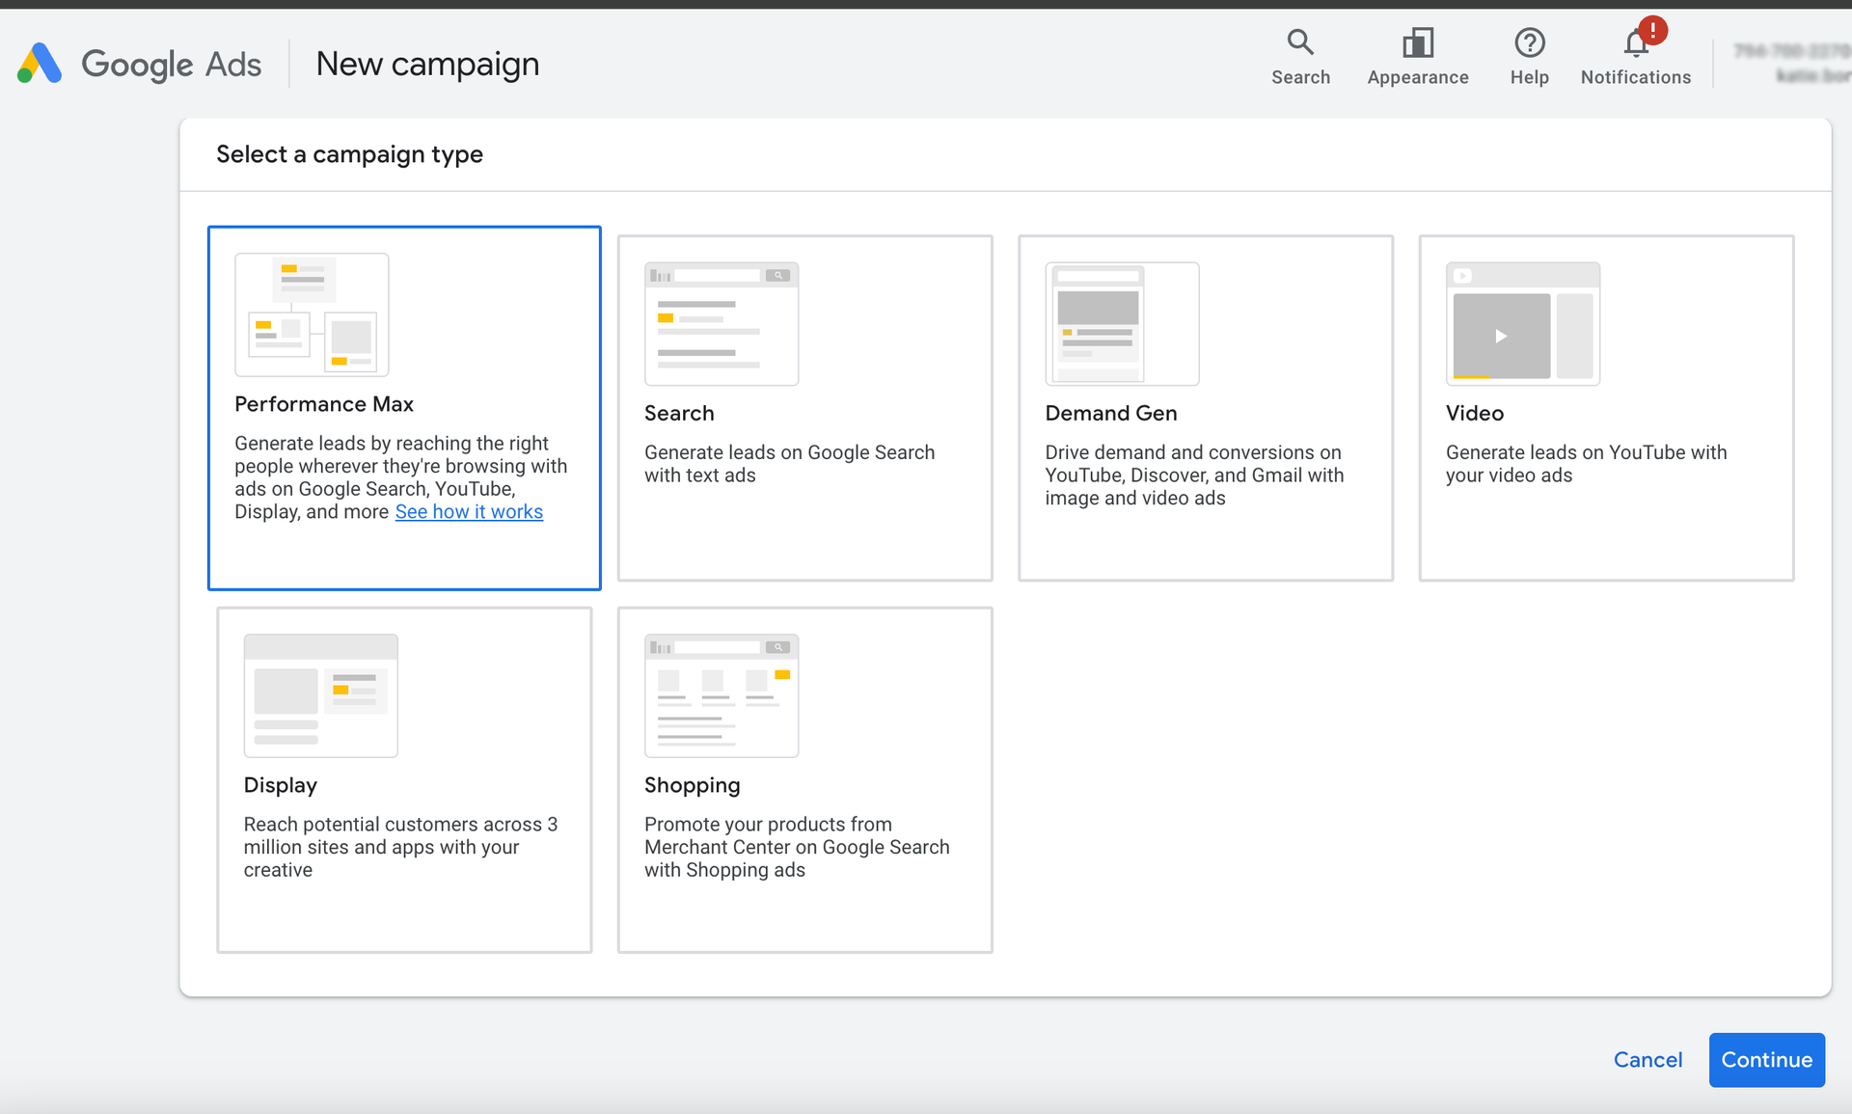The height and width of the screenshot is (1114, 1852).
Task: Choose the Search campaign type title
Action: (x=679, y=413)
